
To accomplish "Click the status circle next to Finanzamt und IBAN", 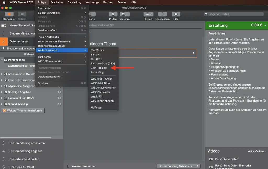I will 59,98.
